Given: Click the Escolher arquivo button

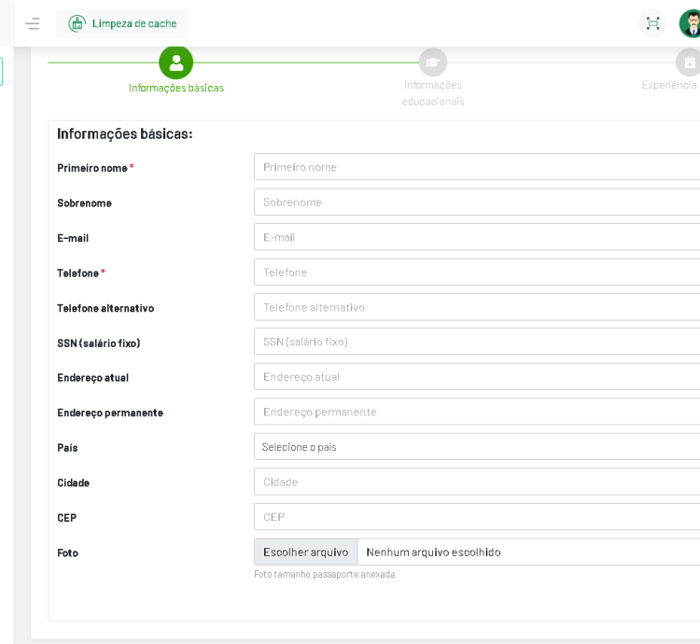Looking at the screenshot, I should click(305, 552).
